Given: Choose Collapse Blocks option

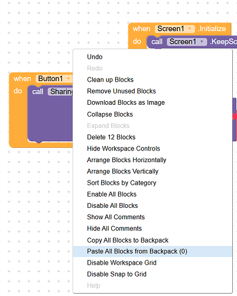Looking at the screenshot, I should (152, 114).
